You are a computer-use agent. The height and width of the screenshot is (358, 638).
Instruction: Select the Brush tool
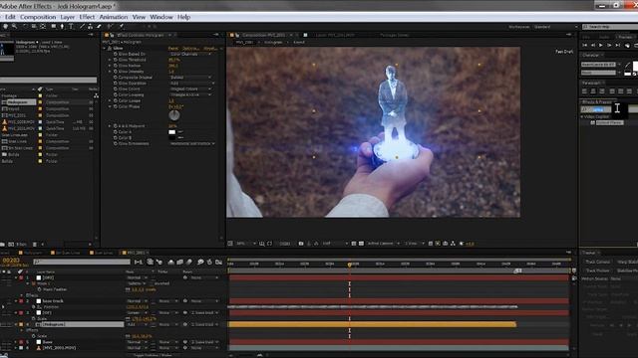click(82, 27)
